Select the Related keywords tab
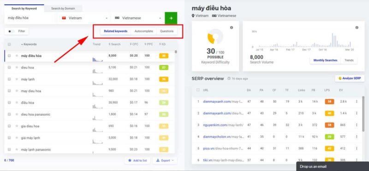369x171 pixels. (116, 31)
